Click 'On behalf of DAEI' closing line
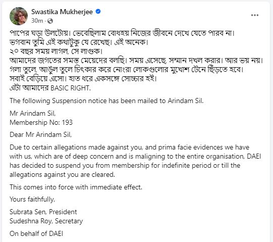273x242 pixels. point(36,233)
